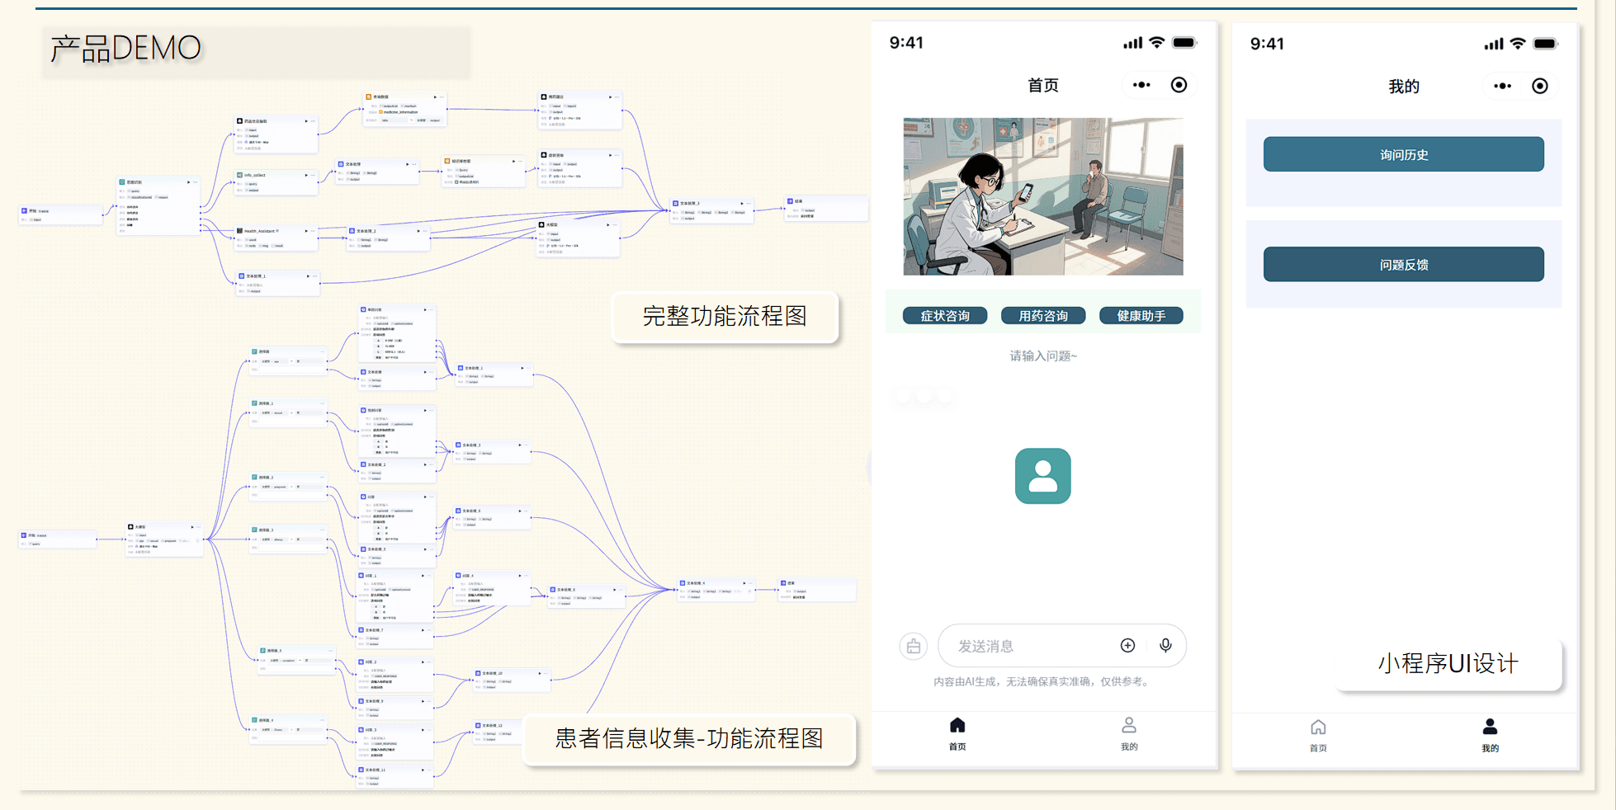The width and height of the screenshot is (1616, 810).
Task: Click the circular capsule icon on 我的 screen
Action: click(x=1539, y=86)
